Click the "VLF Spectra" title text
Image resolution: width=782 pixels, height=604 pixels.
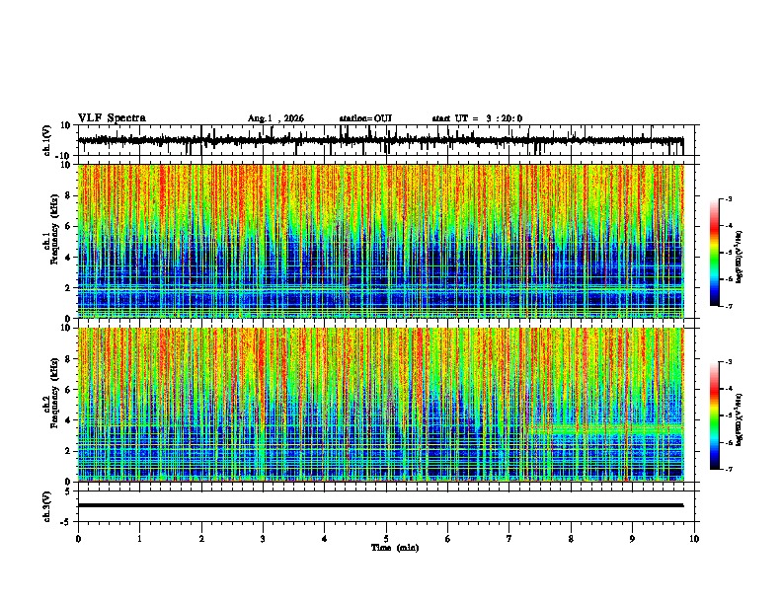[x=112, y=118]
